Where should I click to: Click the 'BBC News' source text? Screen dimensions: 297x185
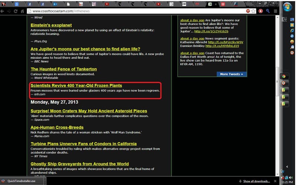tap(41, 61)
